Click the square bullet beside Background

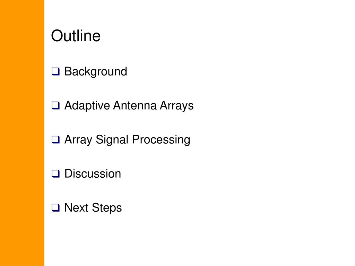(x=56, y=71)
